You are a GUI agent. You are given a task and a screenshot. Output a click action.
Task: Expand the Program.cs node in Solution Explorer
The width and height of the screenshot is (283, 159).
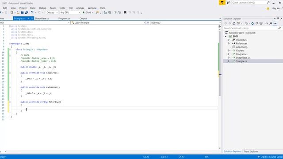(x=229, y=54)
